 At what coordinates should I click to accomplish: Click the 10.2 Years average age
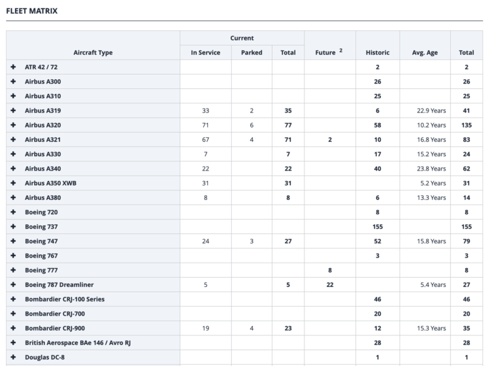click(431, 125)
